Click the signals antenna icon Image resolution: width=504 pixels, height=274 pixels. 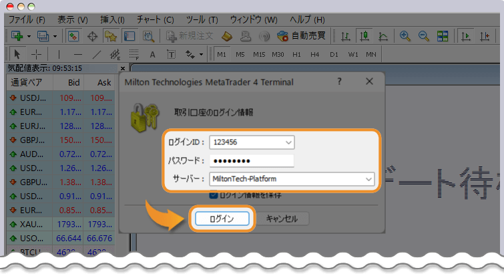click(264, 36)
